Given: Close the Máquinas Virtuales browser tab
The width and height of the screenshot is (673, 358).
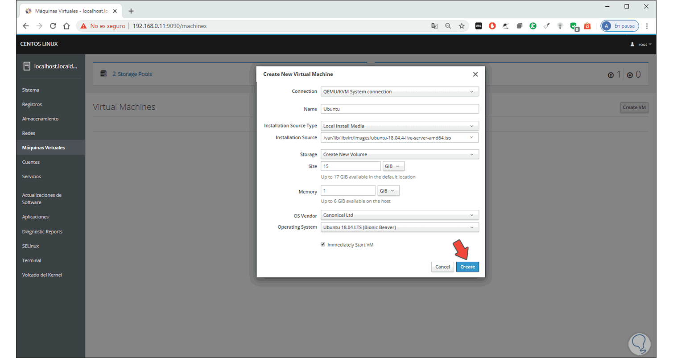Looking at the screenshot, I should tap(115, 11).
